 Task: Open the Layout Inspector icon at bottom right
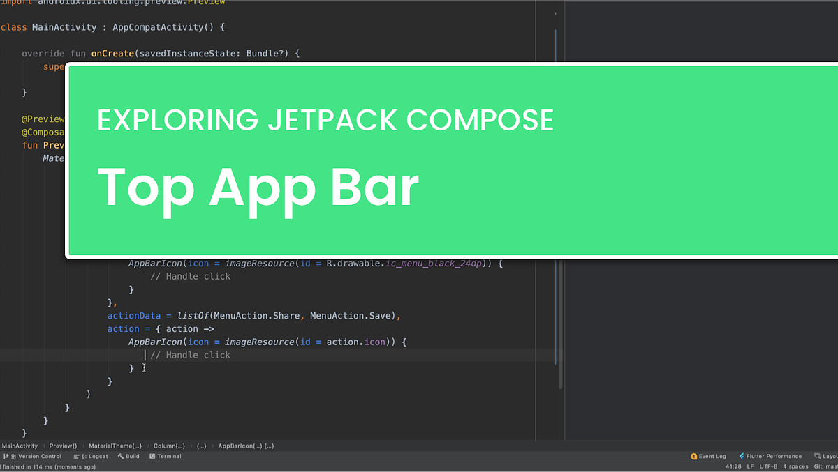818,456
